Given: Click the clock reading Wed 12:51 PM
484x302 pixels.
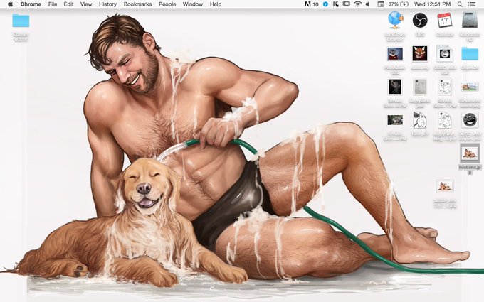Looking at the screenshot, I should [x=432, y=4].
